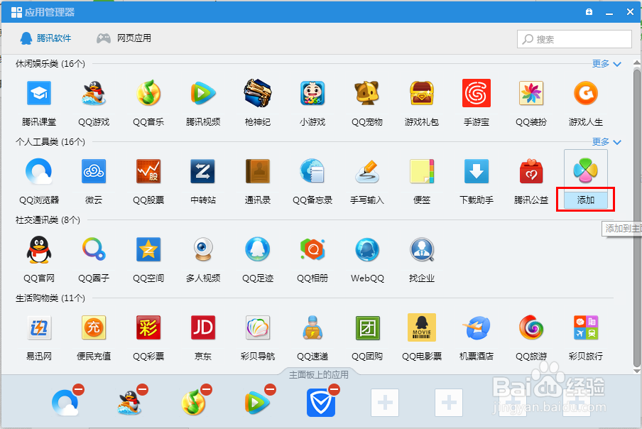Launch WebQQ
The height and width of the screenshot is (429, 642).
tap(367, 249)
